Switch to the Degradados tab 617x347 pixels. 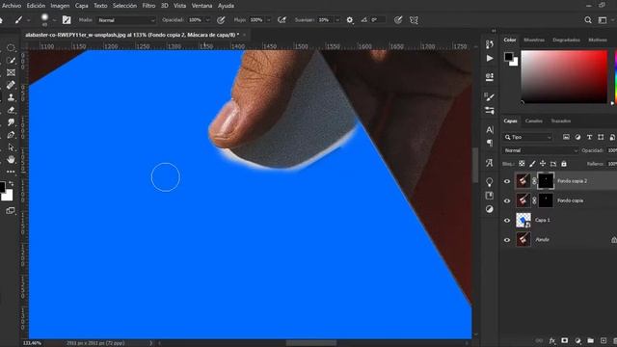(x=566, y=40)
